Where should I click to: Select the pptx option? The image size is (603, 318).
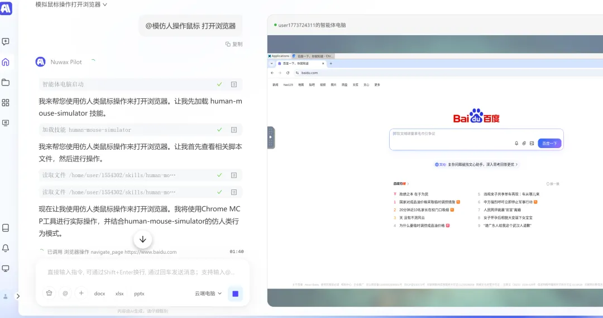tap(139, 293)
